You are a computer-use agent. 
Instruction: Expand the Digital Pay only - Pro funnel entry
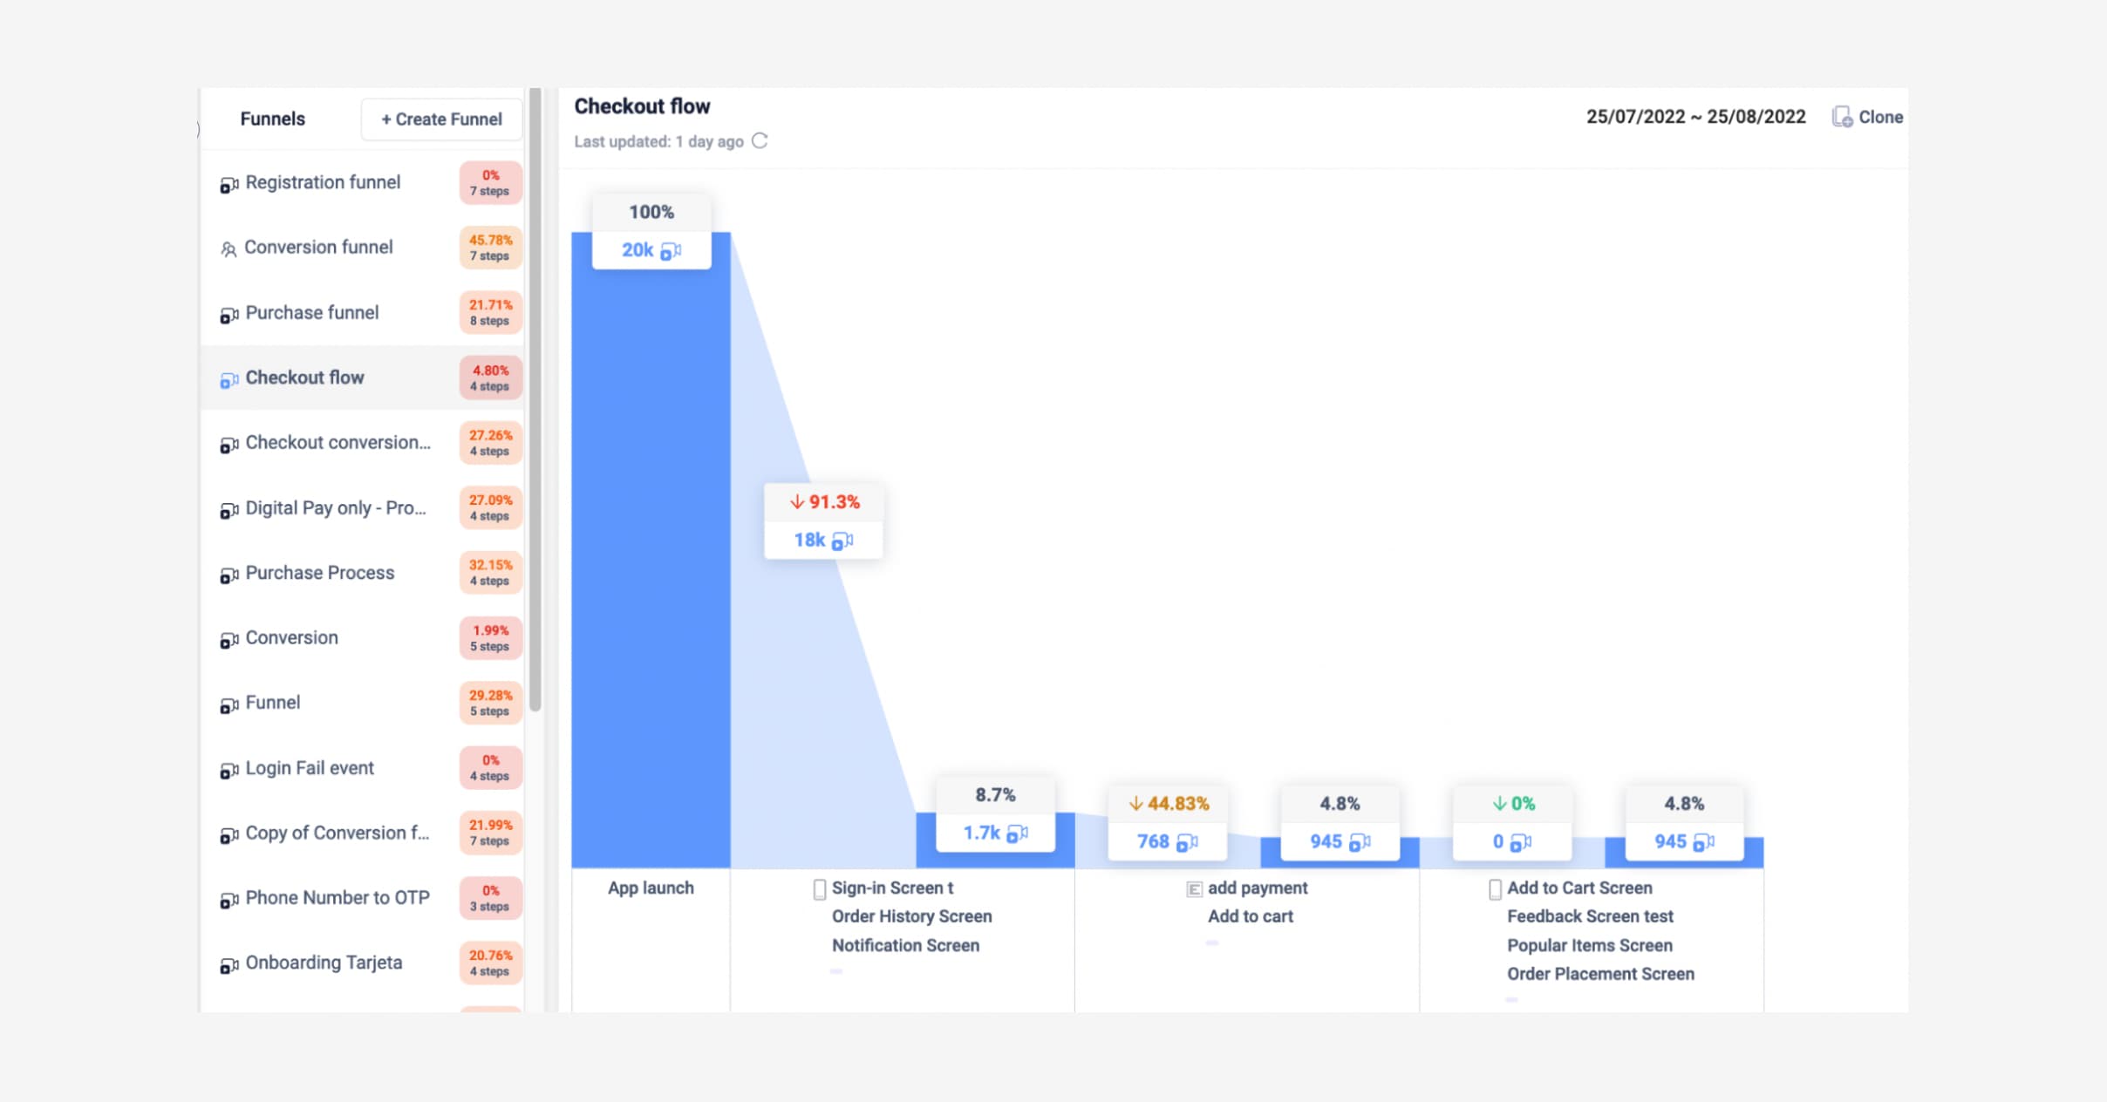click(x=334, y=508)
